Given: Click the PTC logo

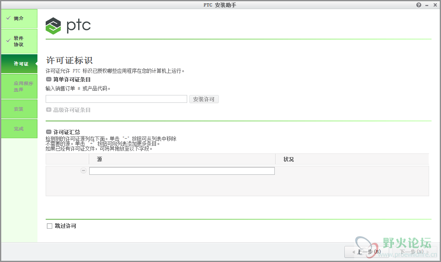Looking at the screenshot, I should click(x=68, y=26).
